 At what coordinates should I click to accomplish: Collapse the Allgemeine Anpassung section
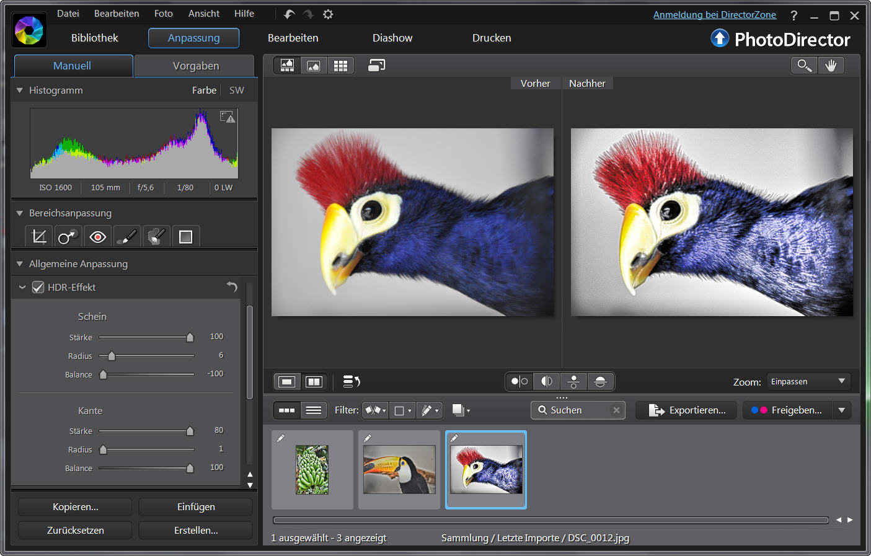[20, 264]
